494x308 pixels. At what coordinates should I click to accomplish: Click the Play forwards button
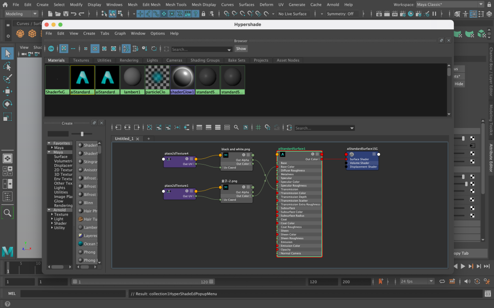(x=463, y=266)
